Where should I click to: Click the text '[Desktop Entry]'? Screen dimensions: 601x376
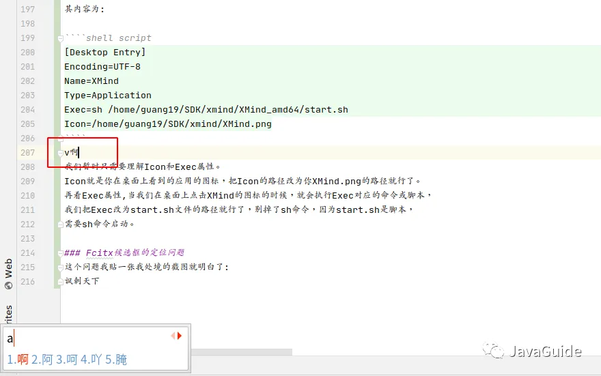[105, 53]
